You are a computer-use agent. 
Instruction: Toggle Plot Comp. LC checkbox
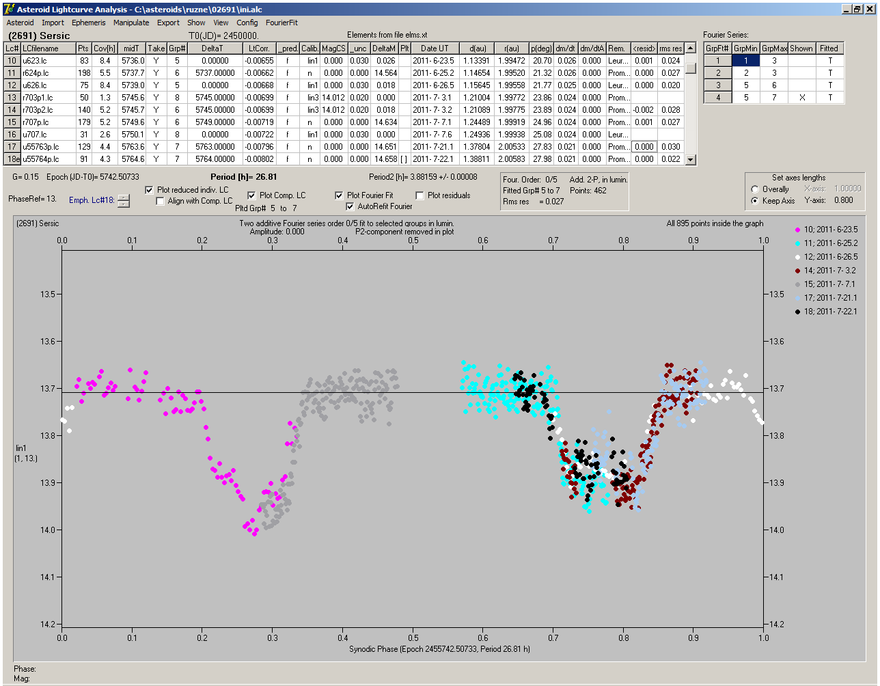(x=251, y=195)
